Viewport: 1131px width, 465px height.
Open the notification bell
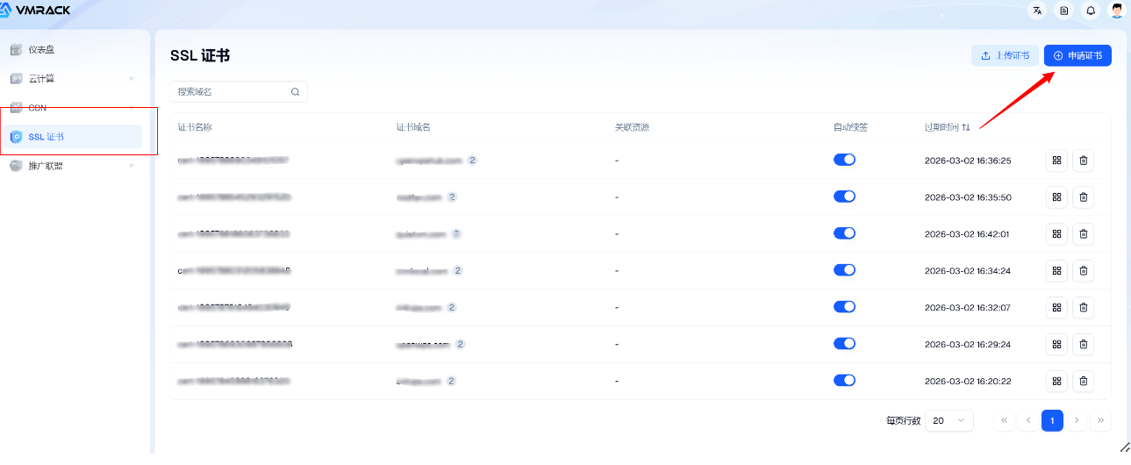tap(1091, 11)
